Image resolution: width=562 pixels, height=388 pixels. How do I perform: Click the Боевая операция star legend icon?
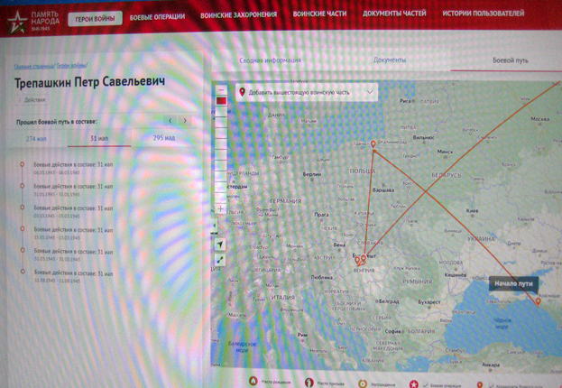pos(414,384)
